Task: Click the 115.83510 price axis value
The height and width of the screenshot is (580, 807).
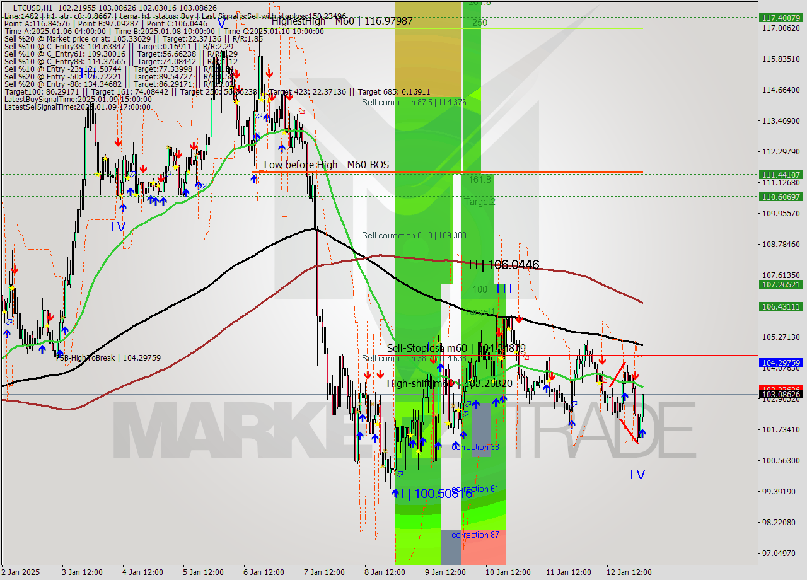Action: point(781,59)
